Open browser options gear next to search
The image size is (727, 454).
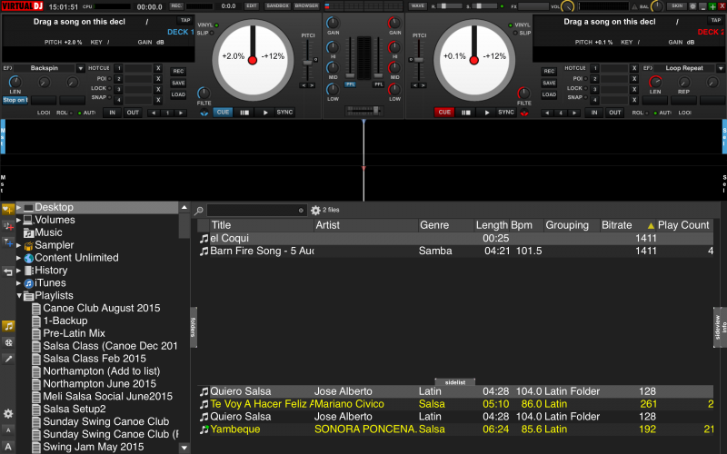click(315, 211)
